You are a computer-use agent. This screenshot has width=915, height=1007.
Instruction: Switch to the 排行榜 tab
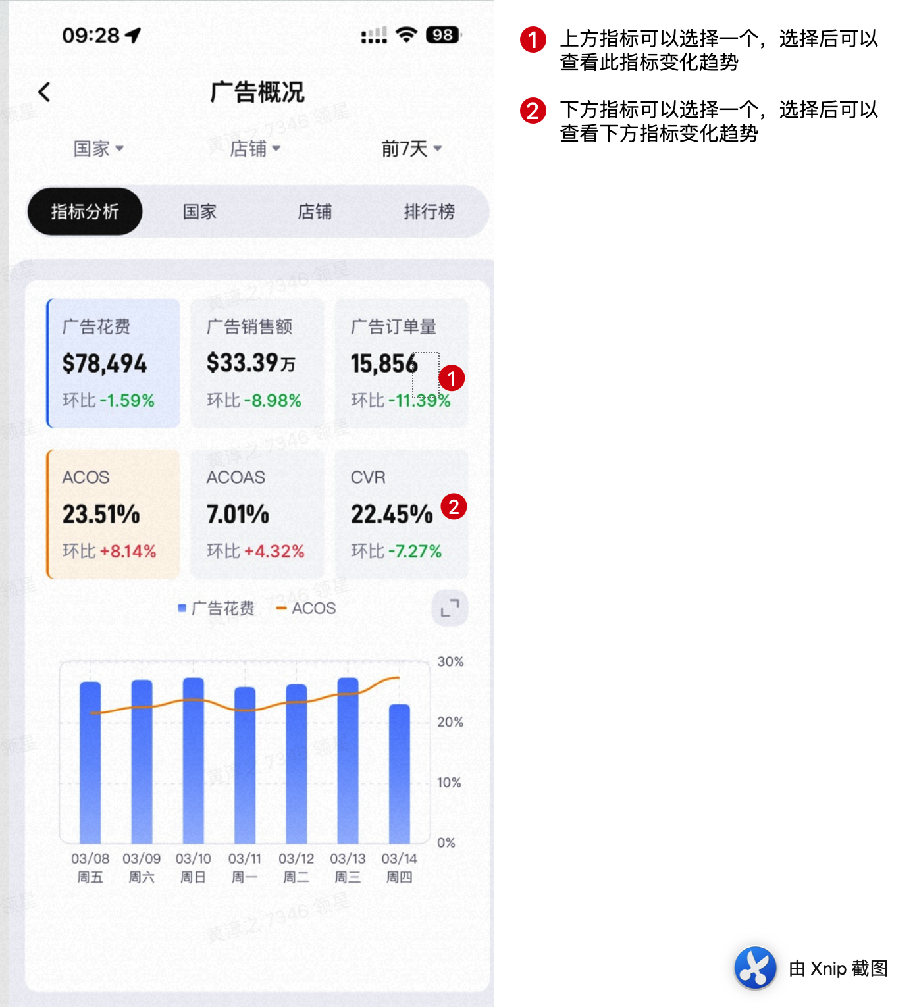[x=429, y=211]
